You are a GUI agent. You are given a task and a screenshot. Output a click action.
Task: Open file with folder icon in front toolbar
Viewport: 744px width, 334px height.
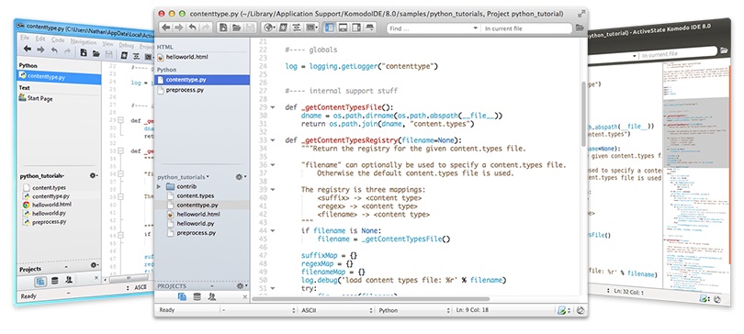point(236,28)
